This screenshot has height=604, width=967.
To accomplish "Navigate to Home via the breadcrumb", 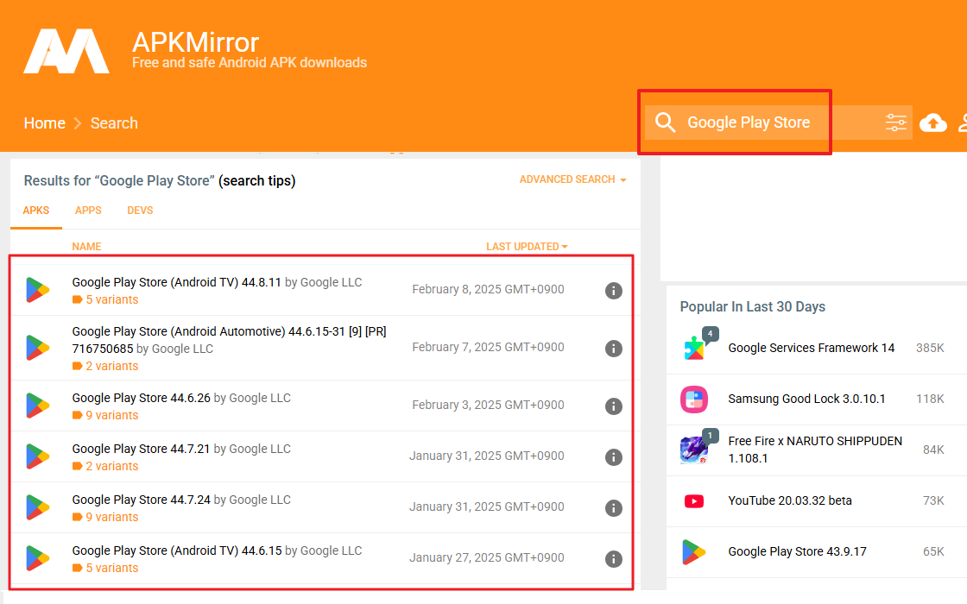I will pos(44,123).
